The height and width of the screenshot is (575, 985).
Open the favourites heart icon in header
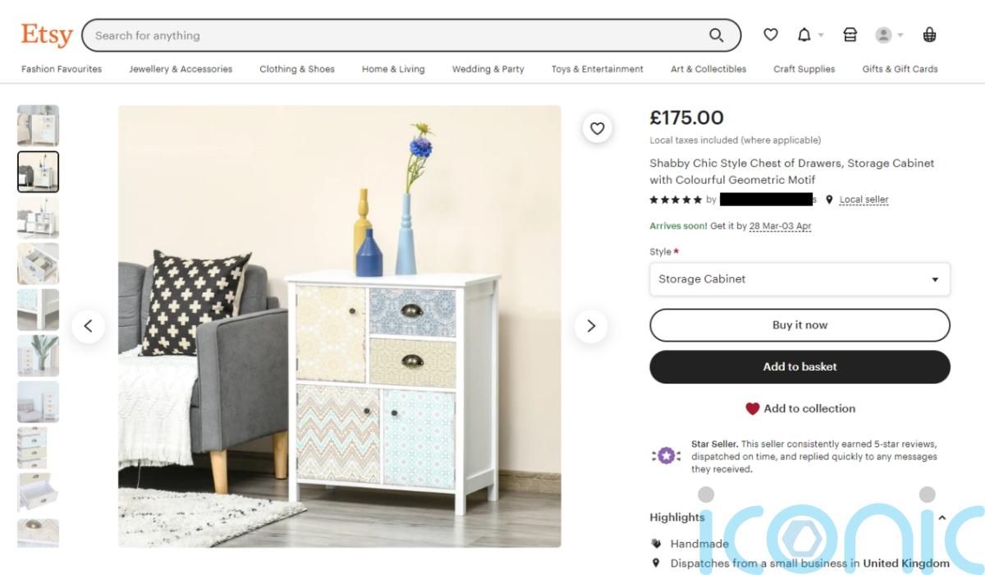[x=770, y=35]
